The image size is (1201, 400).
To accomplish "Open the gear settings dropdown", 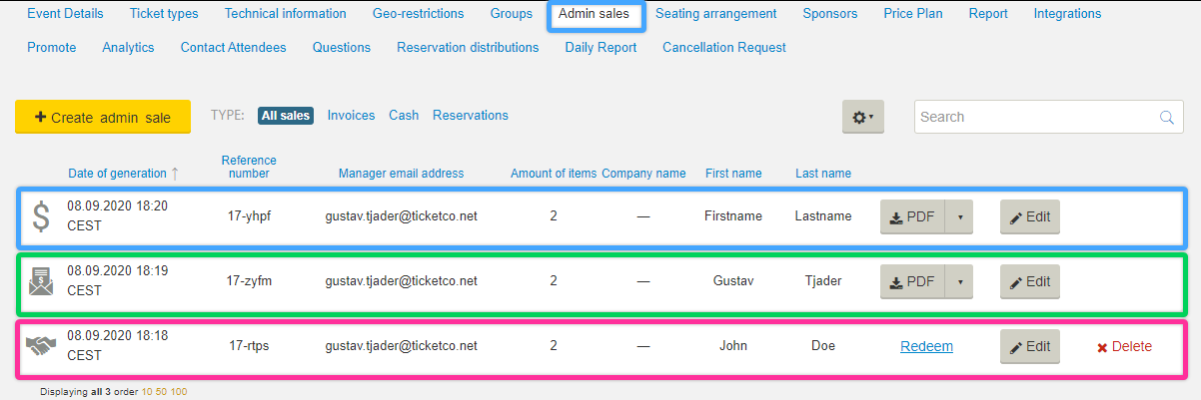I will coord(862,117).
